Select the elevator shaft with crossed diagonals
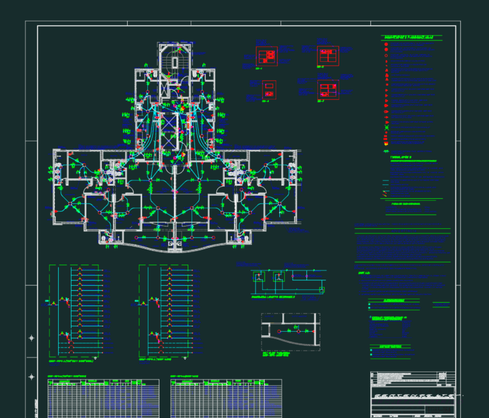Viewport: 489px width, 418px height. coord(169,132)
